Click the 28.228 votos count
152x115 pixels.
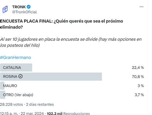(x=12, y=104)
